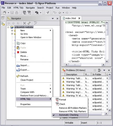Sort by In Folder column header
The image size is (113, 126).
point(98,75)
